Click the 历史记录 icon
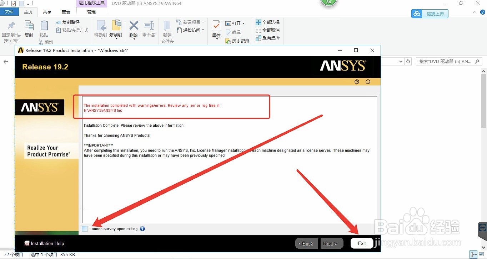This screenshot has width=487, height=259. click(x=229, y=41)
